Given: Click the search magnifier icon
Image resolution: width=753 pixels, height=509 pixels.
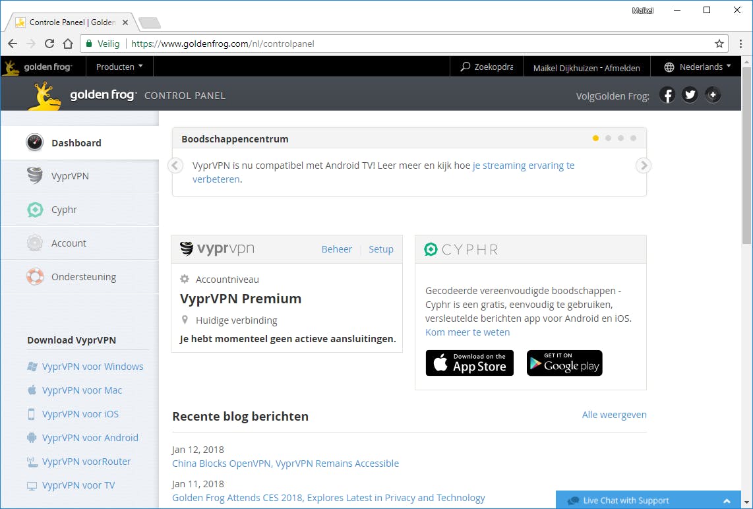Looking at the screenshot, I should [466, 67].
